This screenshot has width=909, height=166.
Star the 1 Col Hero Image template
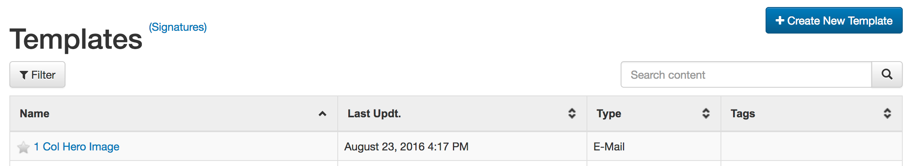coord(24,147)
